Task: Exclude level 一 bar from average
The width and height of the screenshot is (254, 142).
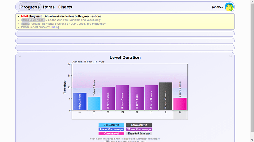Action: click(x=80, y=101)
